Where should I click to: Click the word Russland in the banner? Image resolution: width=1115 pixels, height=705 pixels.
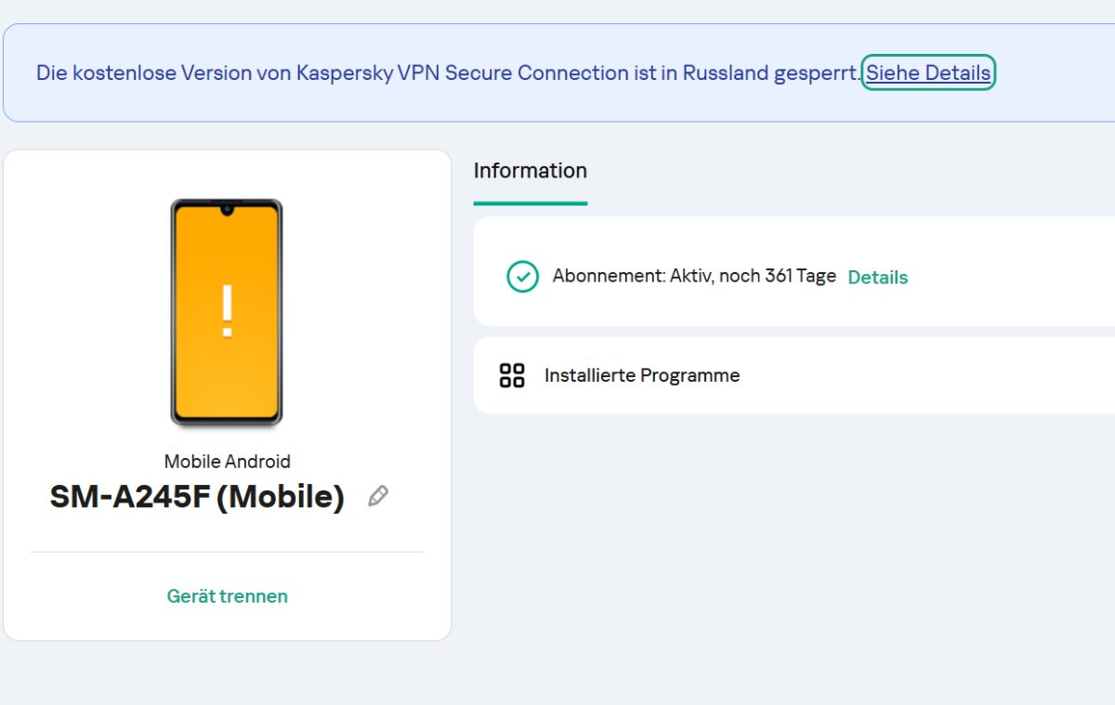tap(725, 72)
